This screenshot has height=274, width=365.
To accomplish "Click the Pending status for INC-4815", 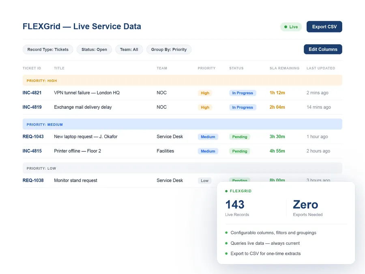I will coord(240,151).
